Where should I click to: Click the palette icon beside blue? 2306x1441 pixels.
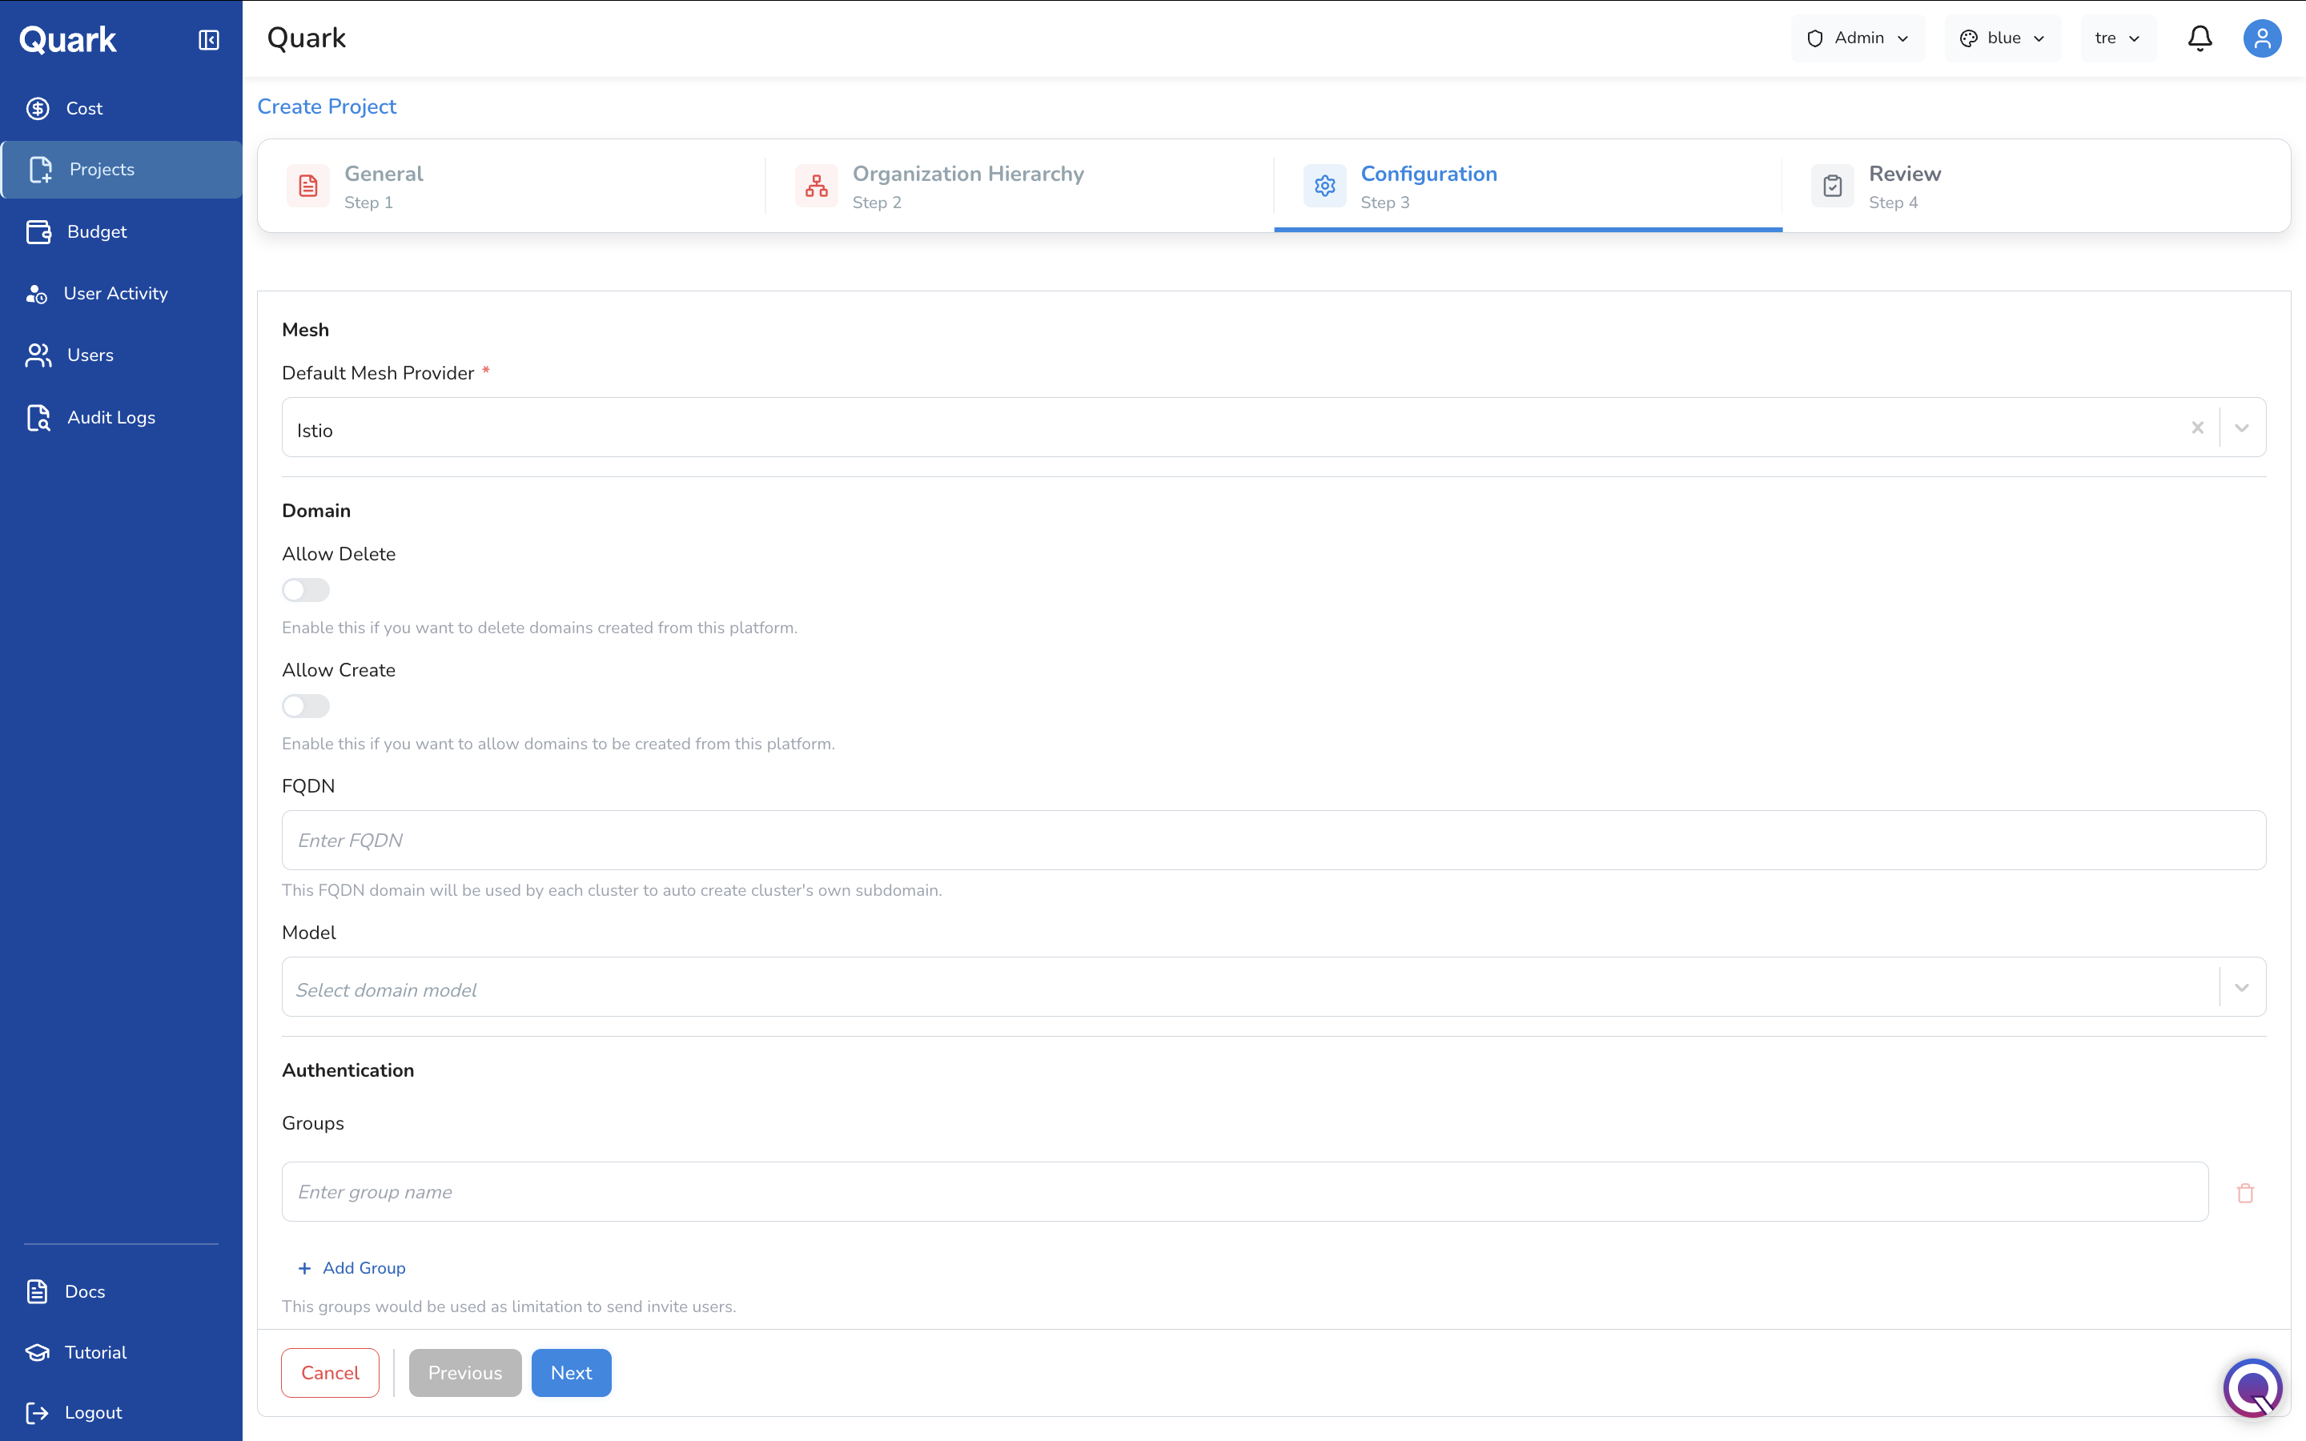(1968, 38)
